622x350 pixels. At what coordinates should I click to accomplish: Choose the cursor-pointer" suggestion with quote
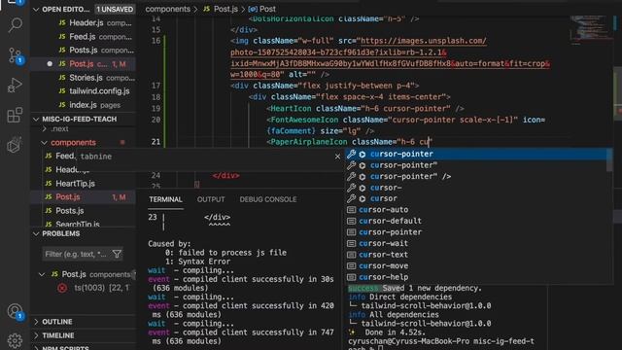(476, 165)
